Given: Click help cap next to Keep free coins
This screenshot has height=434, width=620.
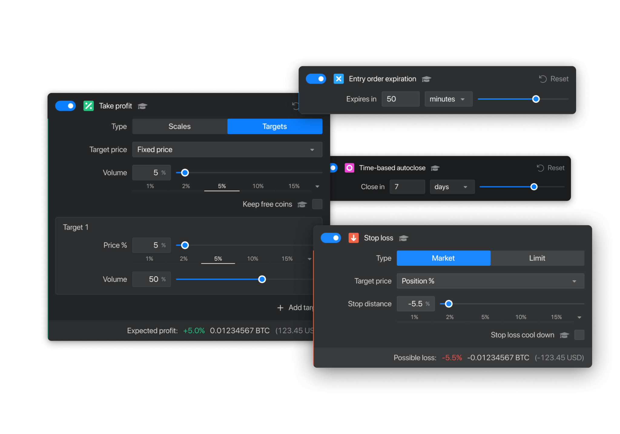Looking at the screenshot, I should (302, 205).
